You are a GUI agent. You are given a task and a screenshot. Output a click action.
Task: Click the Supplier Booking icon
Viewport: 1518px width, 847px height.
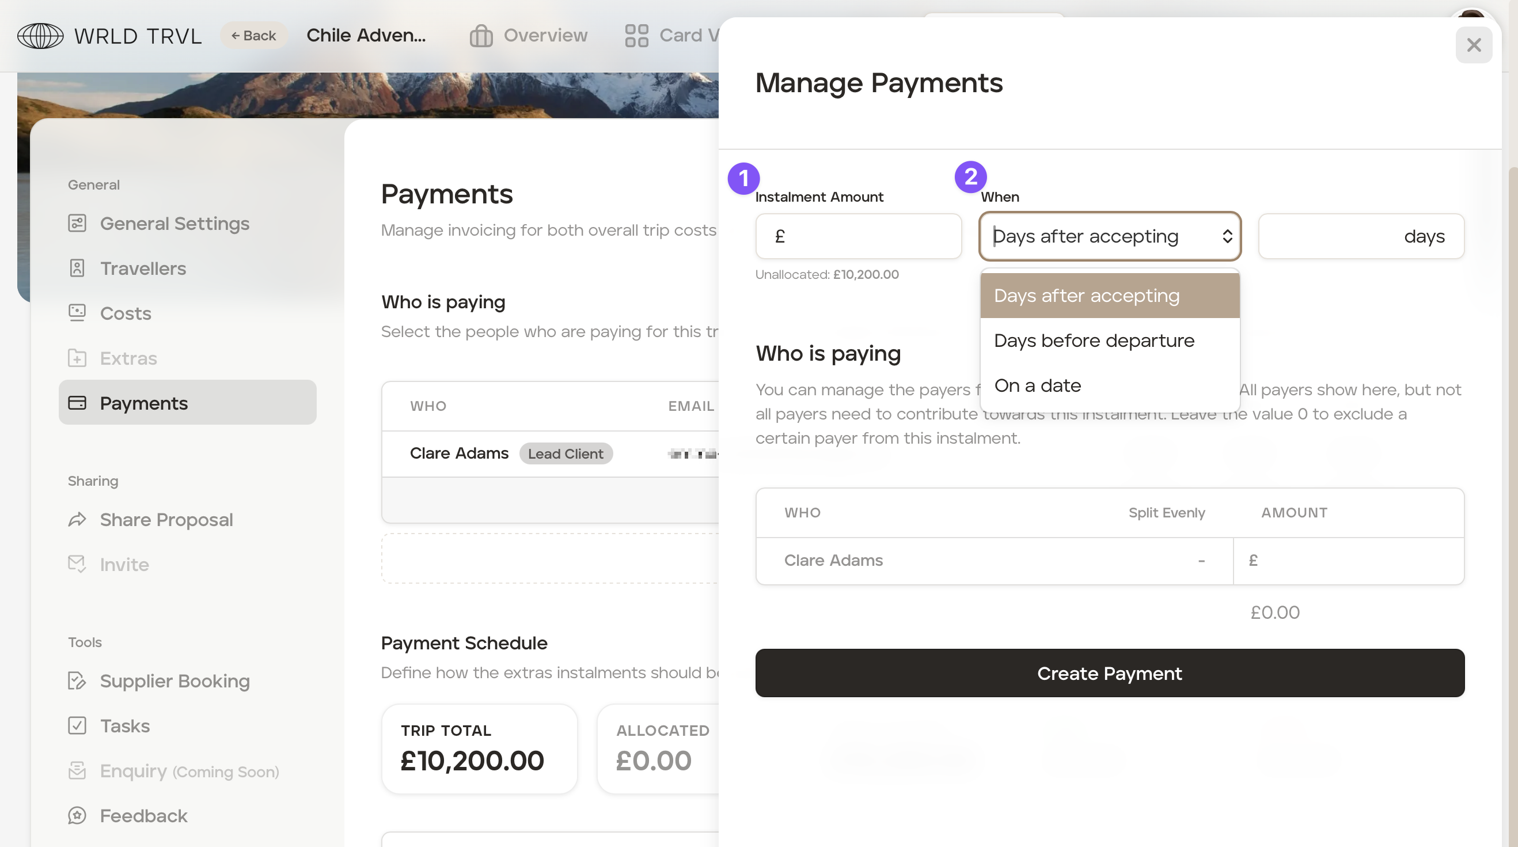(x=77, y=681)
